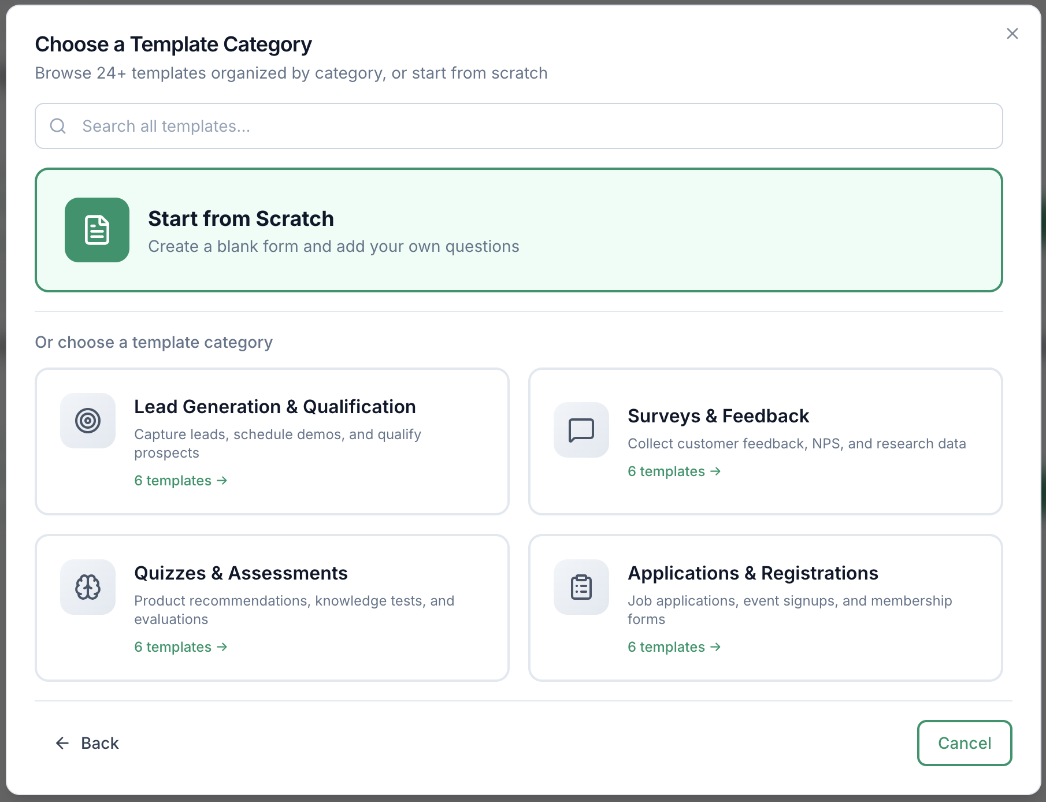Click the clipboard icon for Applications
The image size is (1046, 802).
581,587
